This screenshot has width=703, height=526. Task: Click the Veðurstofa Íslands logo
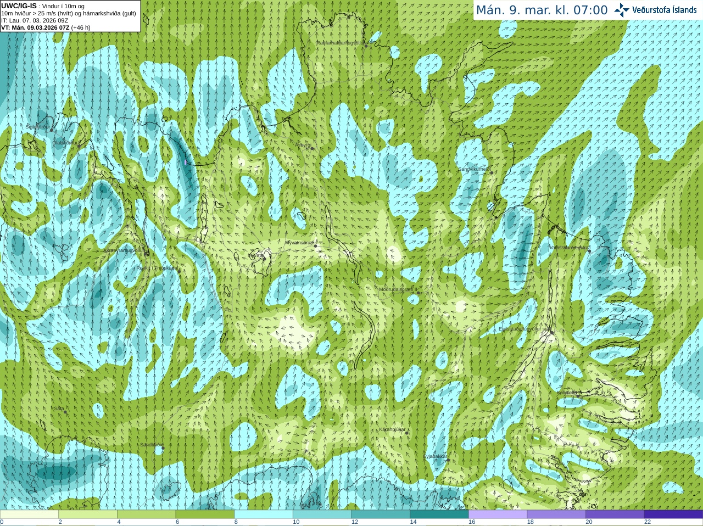[x=655, y=10]
